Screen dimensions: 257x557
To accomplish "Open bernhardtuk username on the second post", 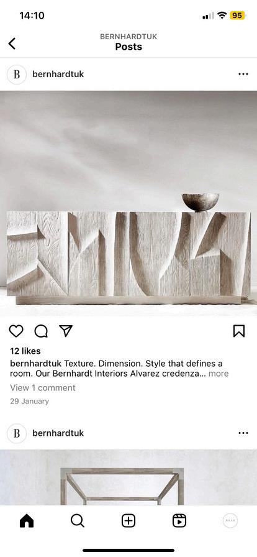I will [58, 433].
